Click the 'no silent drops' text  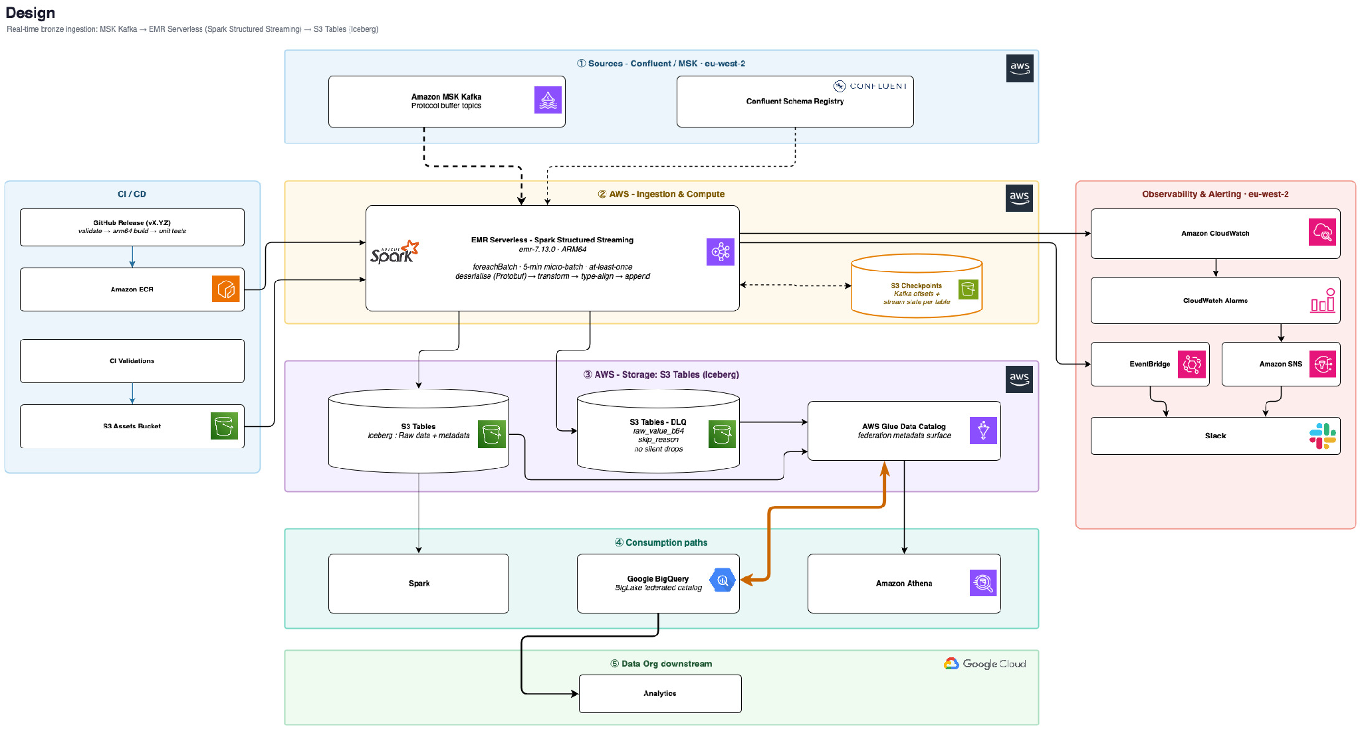tap(659, 449)
